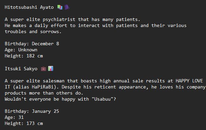The image size is (206, 130).
Task: Click the speaking head emoji beside Ayato
Action: pos(67,7)
